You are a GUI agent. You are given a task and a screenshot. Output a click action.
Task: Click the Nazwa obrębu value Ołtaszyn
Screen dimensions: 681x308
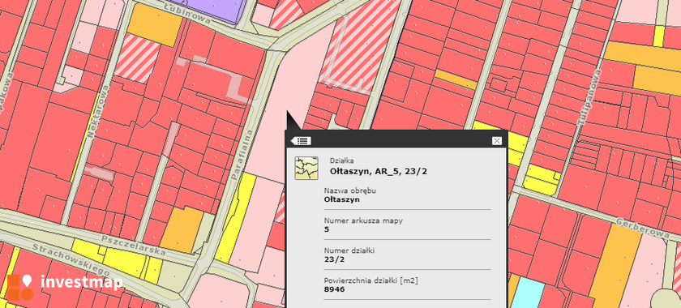342,200
